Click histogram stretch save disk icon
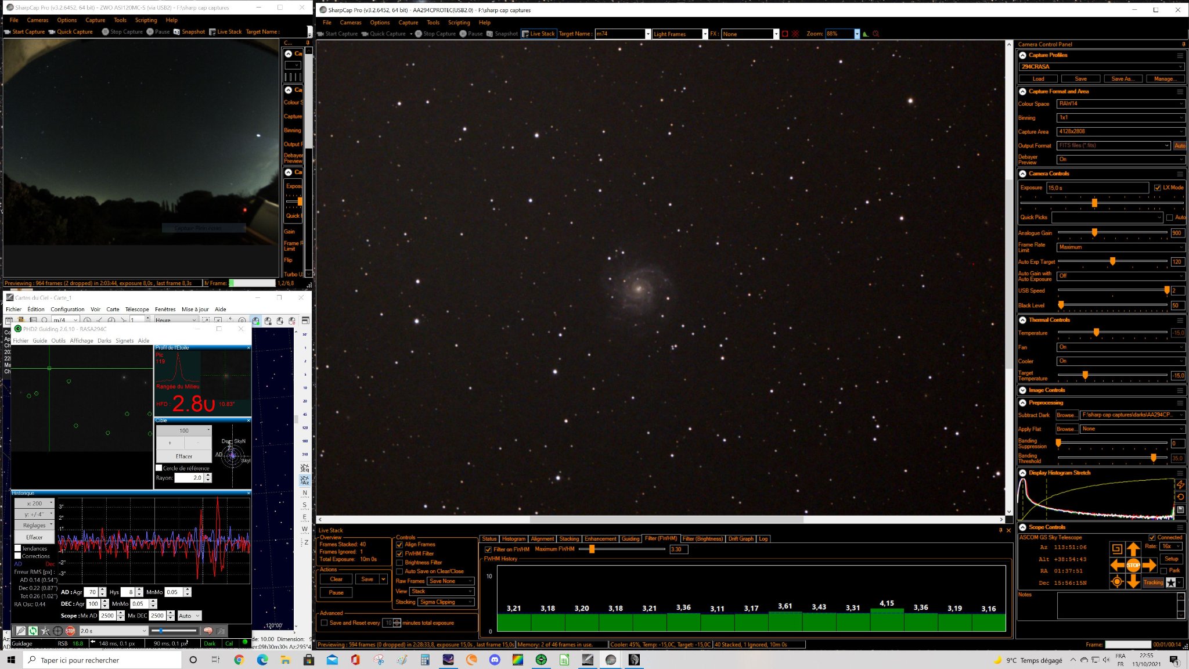1189x669 pixels. (x=1180, y=509)
